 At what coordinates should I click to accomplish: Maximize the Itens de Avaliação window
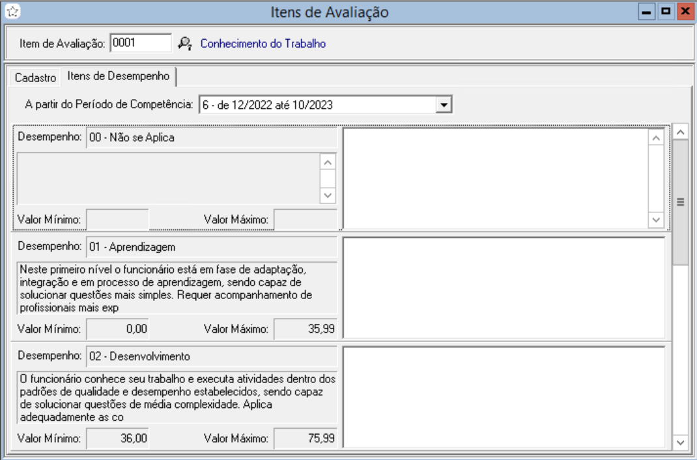click(666, 12)
